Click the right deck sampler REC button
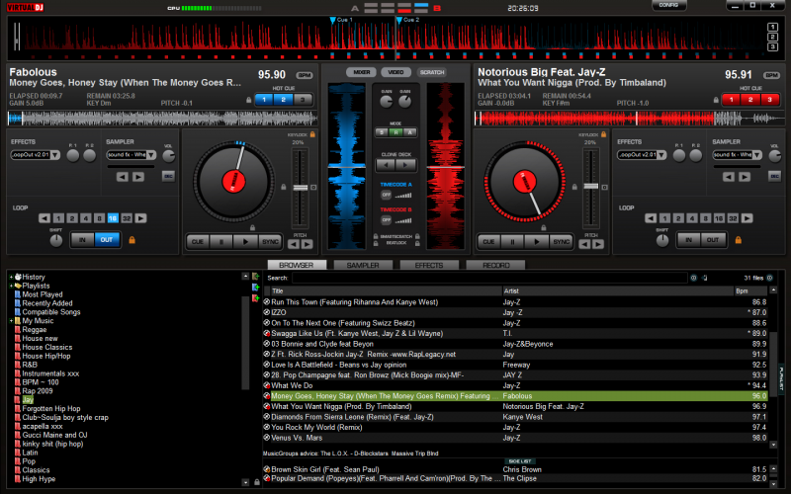The image size is (791, 494). [774, 176]
